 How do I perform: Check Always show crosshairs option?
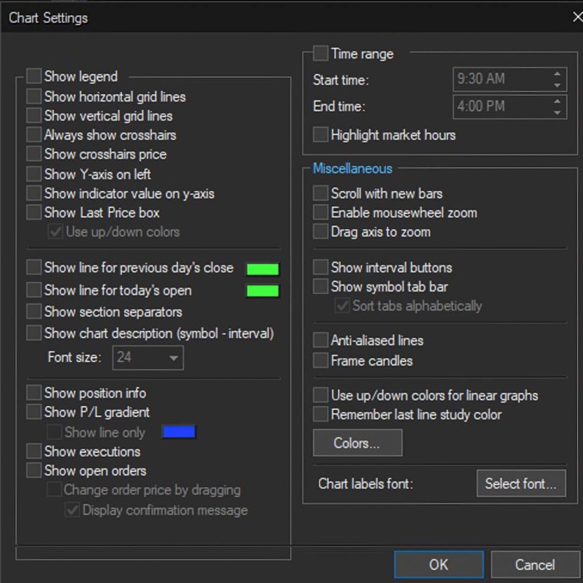pyautogui.click(x=34, y=135)
